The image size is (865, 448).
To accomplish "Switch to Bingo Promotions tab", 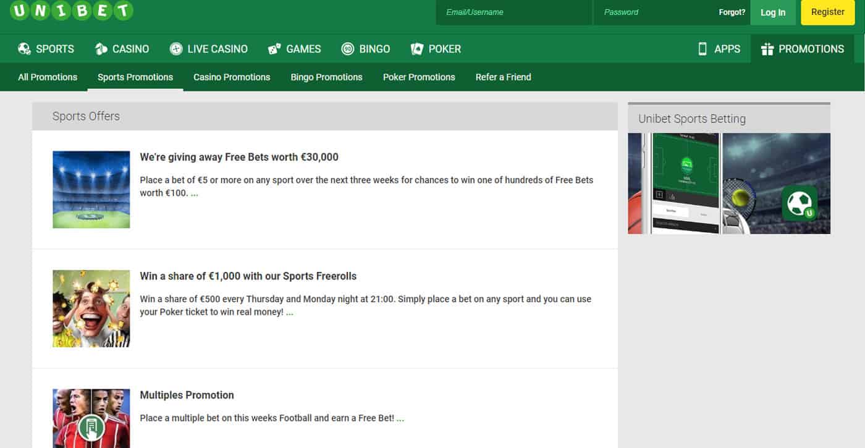I will point(326,77).
